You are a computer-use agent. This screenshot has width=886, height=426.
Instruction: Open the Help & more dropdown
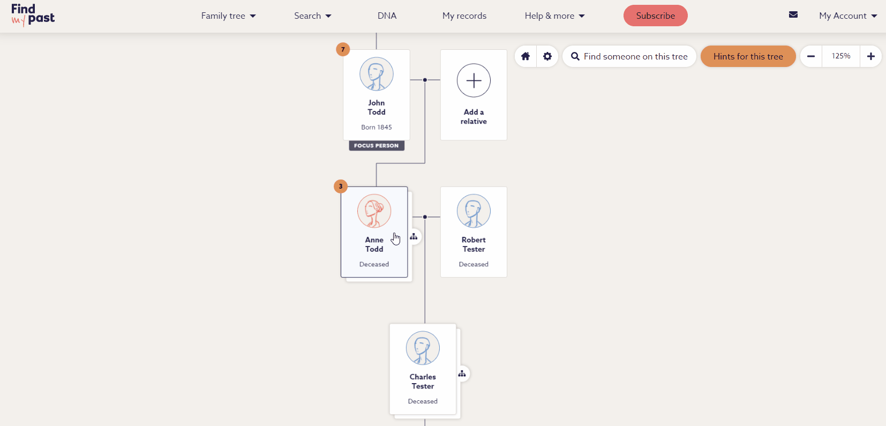pyautogui.click(x=554, y=16)
